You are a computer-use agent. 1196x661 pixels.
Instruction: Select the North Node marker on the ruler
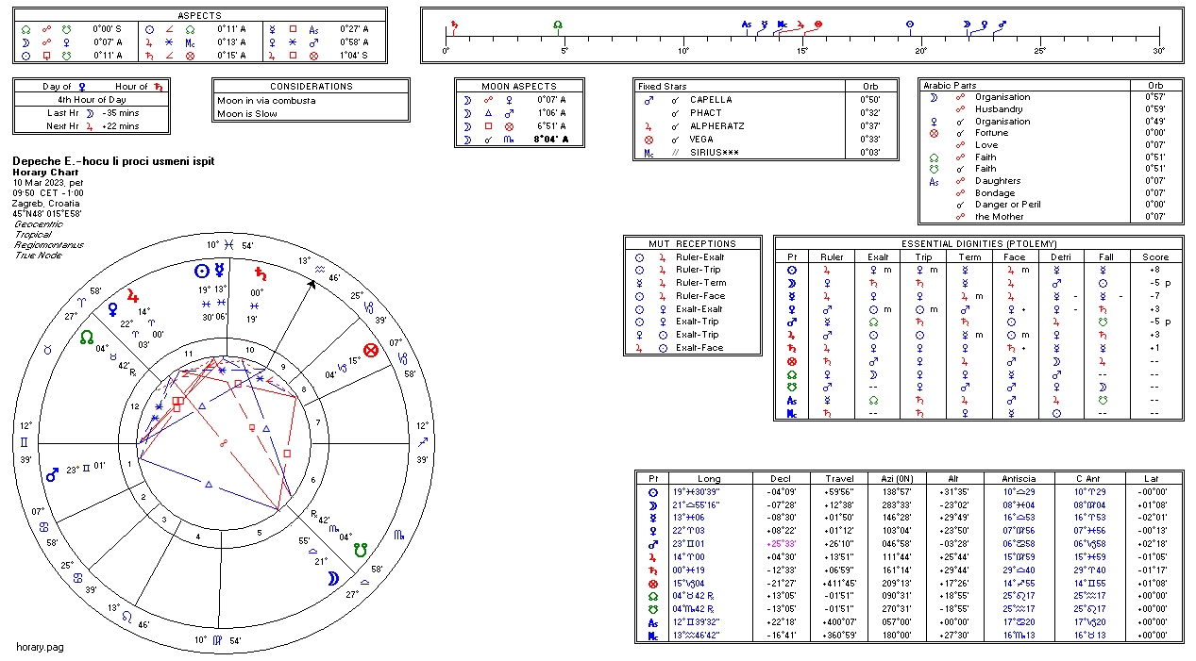tap(559, 24)
